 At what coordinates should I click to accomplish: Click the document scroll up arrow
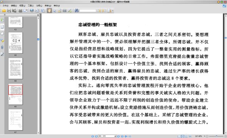(x=225, y=16)
